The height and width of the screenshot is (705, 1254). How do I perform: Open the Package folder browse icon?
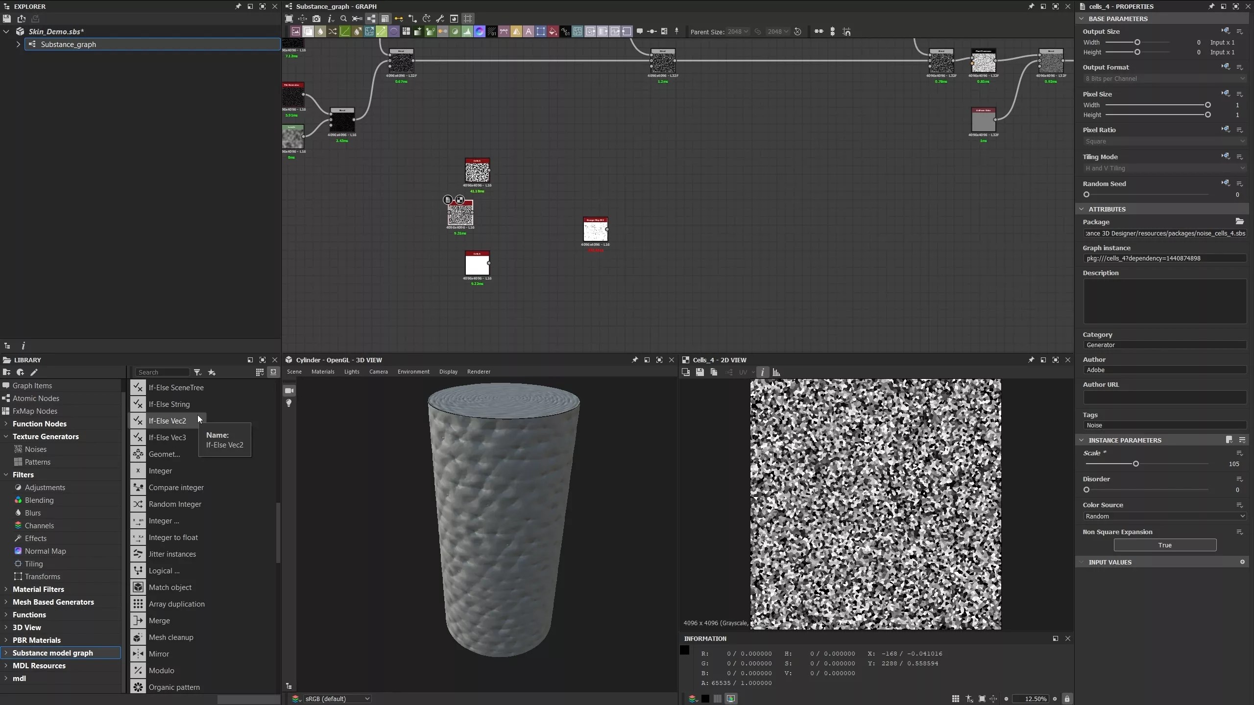tap(1239, 221)
